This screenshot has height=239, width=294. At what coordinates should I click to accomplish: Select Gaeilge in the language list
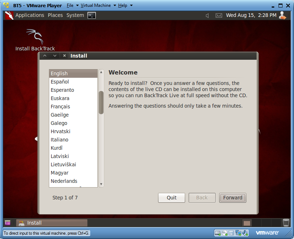(x=73, y=115)
